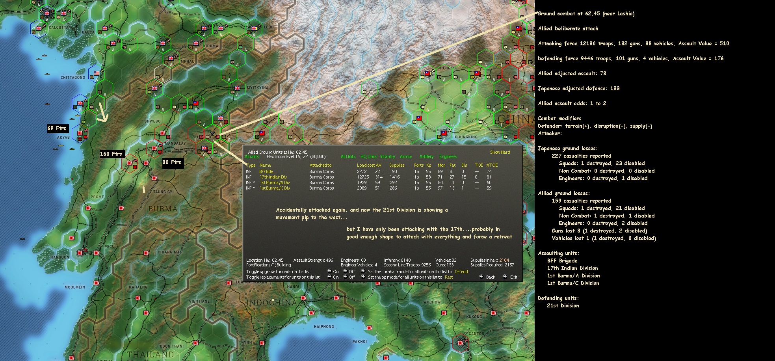Click the arrow icon beside Back
The width and height of the screenshot is (775, 361).
tap(481, 277)
